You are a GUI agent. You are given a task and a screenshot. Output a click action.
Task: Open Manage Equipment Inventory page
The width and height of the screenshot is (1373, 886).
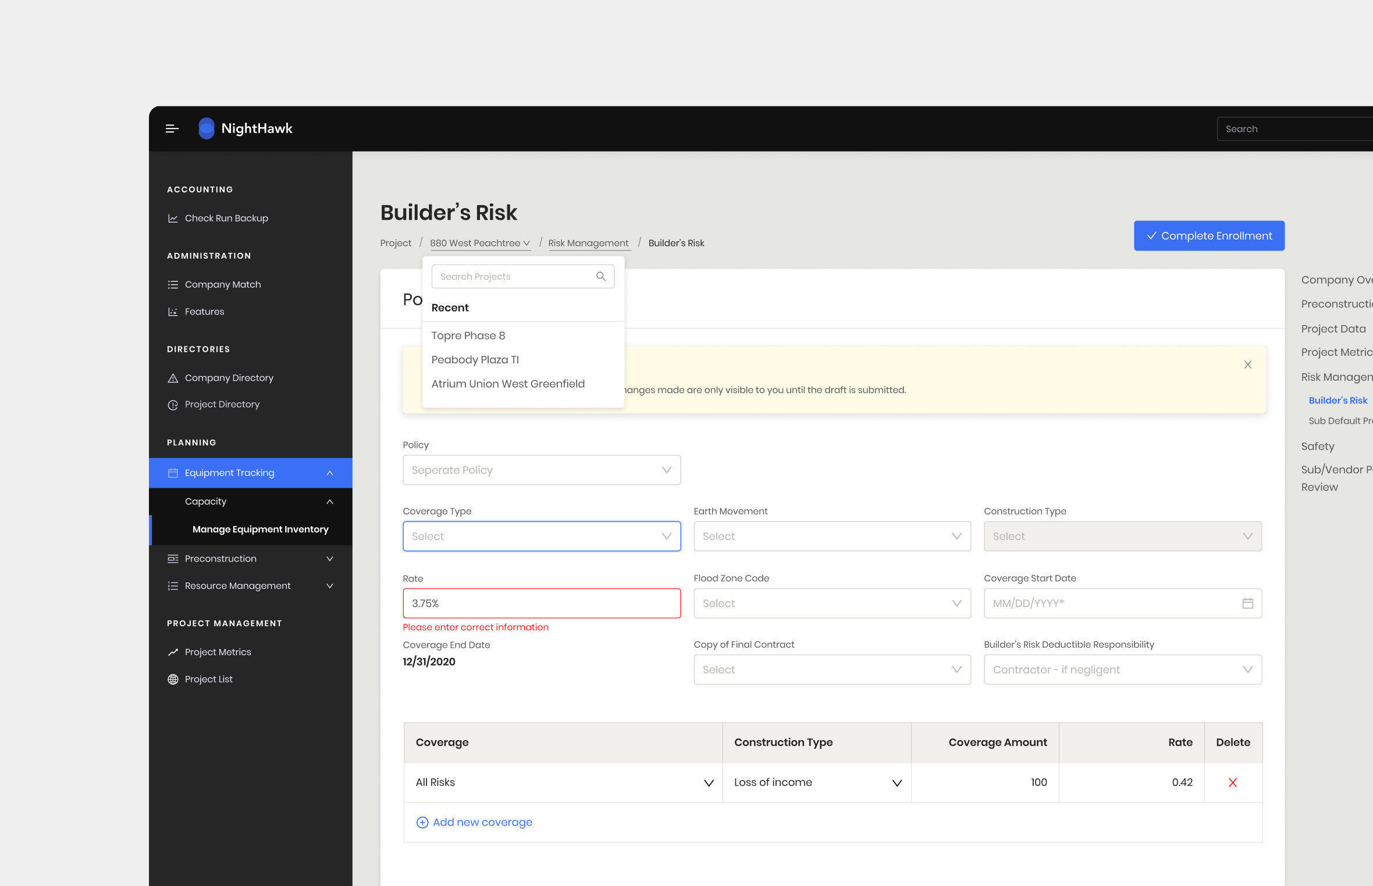260,529
